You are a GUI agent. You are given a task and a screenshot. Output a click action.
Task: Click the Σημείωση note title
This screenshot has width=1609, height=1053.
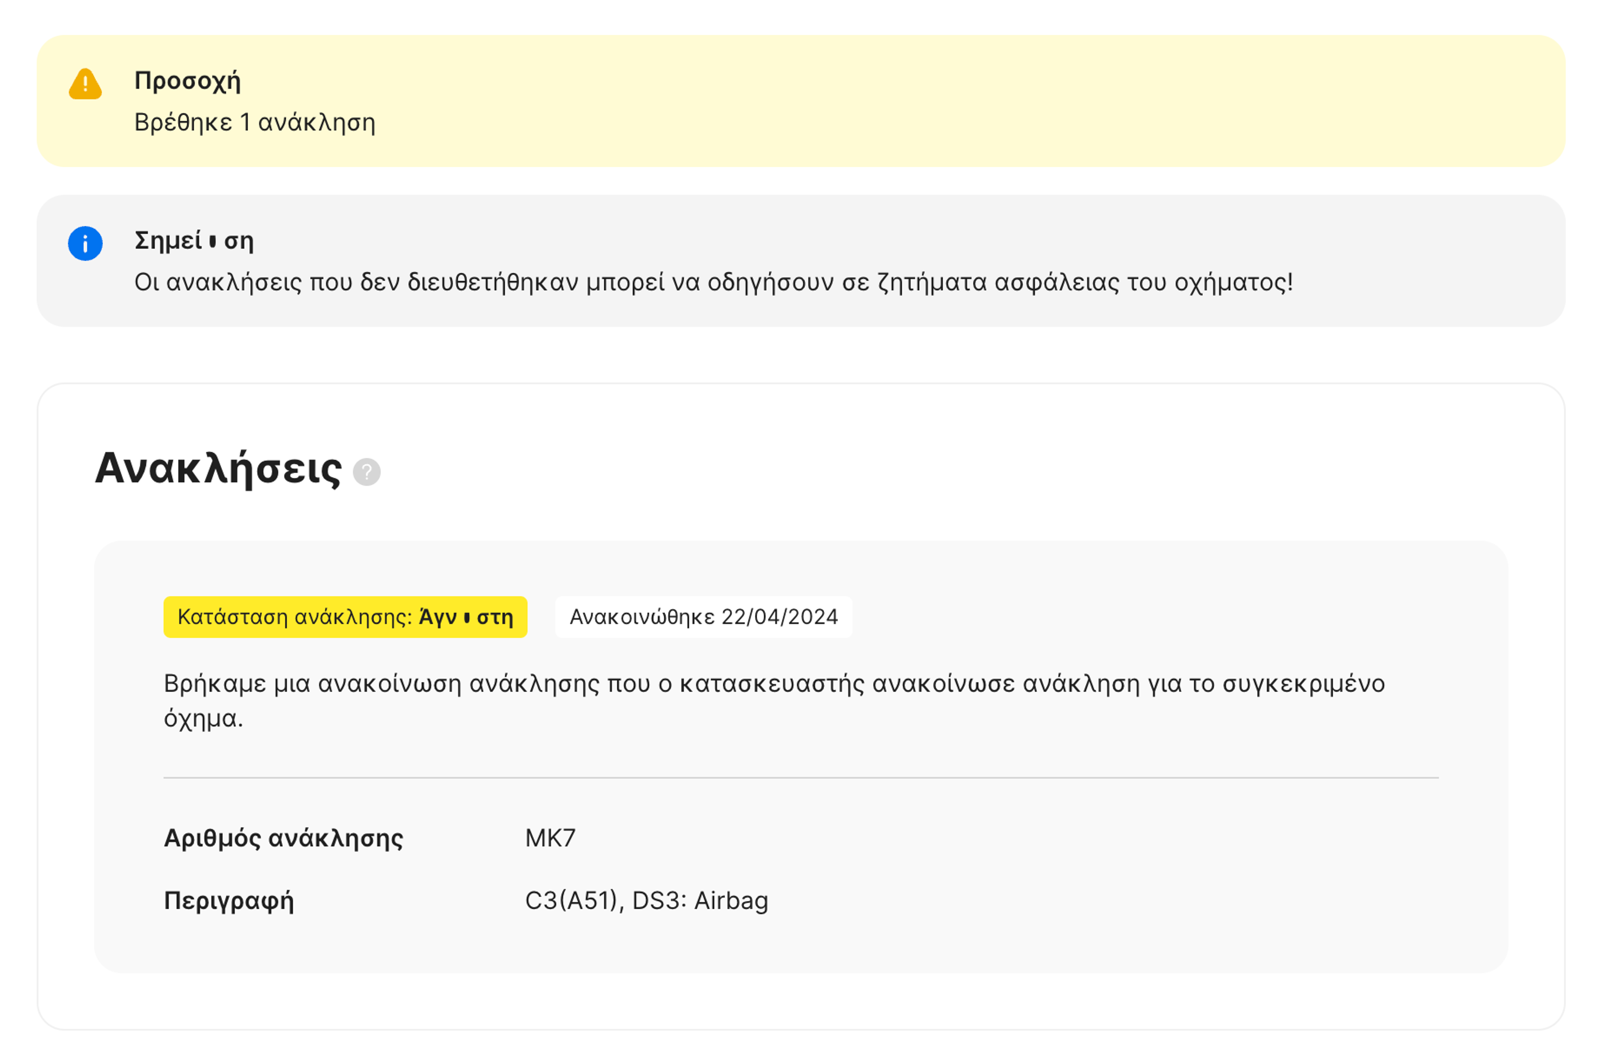tap(194, 241)
